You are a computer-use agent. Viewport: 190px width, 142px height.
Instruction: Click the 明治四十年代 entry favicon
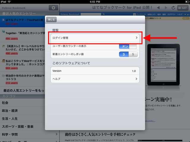(3, 76)
